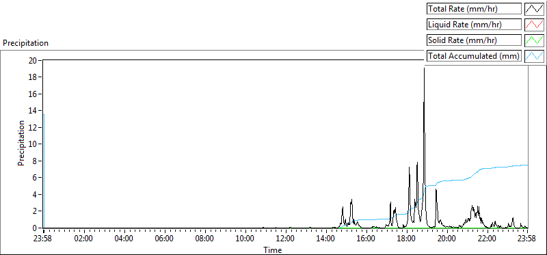Click the 23:58 end time on X axis
Viewport: 547px width, 255px height.
(x=526, y=239)
